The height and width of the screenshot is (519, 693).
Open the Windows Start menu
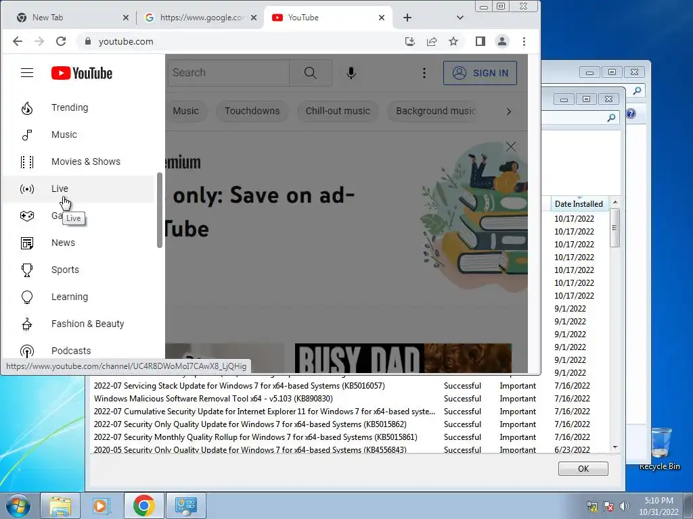click(x=18, y=505)
